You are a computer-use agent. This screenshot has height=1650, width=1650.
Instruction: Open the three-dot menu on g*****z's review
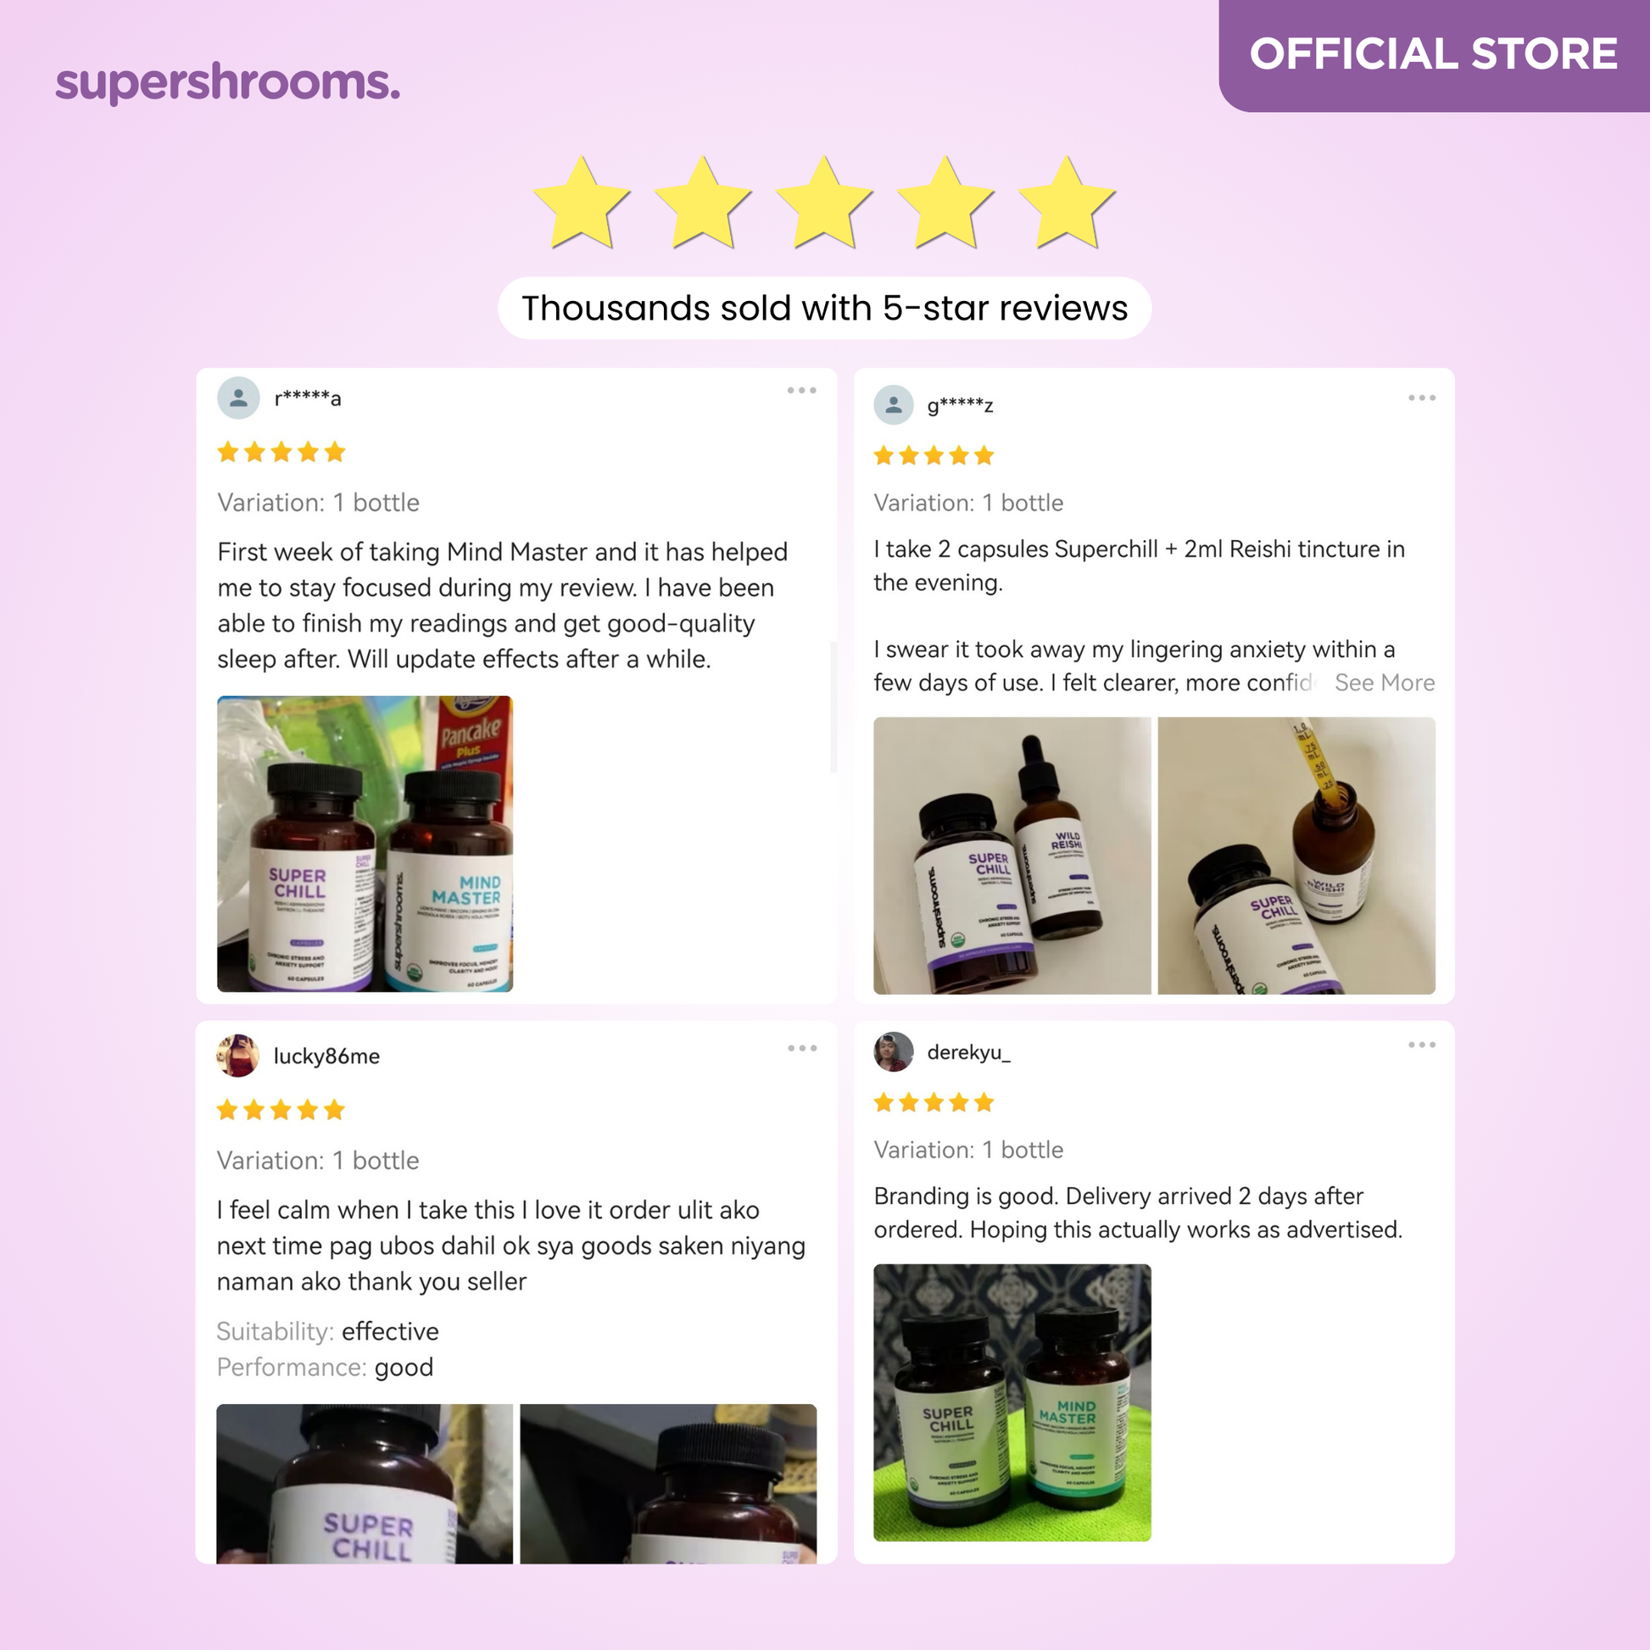[1421, 398]
